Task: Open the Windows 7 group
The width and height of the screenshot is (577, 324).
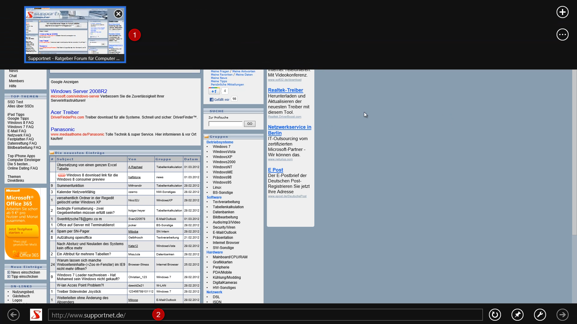Action: pyautogui.click(x=221, y=147)
